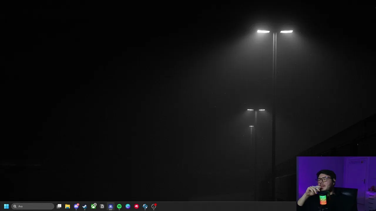Screen dimensions: 376x211
Task: Open Spotify from the taskbar
Action: coord(119,206)
